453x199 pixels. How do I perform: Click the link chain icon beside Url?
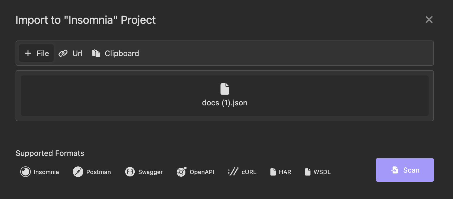point(63,53)
